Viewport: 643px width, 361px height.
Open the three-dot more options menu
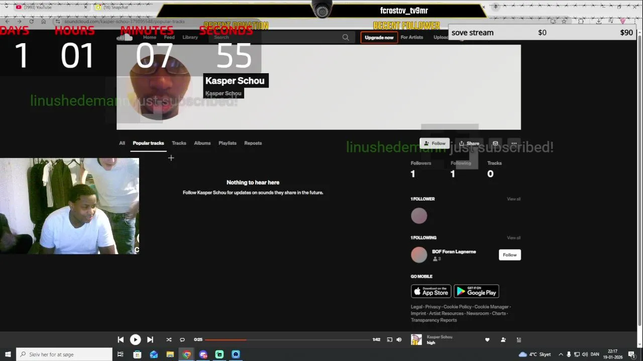coord(514,143)
